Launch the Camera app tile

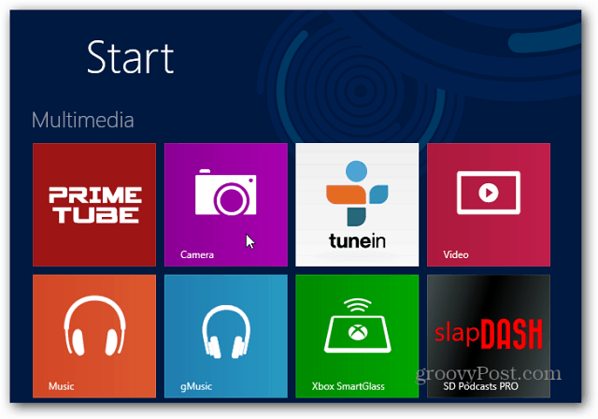[226, 205]
